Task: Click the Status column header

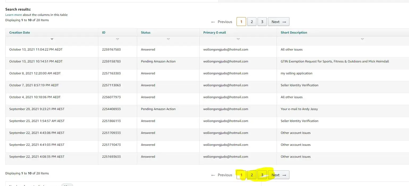Action: click(146, 33)
